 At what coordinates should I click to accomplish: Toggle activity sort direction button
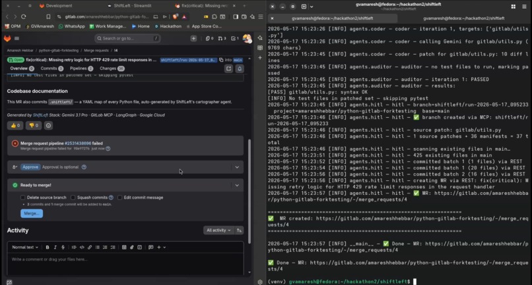tap(239, 230)
